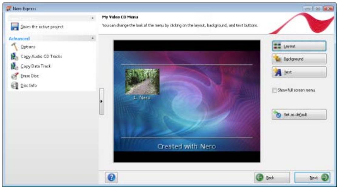Enable Show full screen menu checkbox

[x=274, y=90]
